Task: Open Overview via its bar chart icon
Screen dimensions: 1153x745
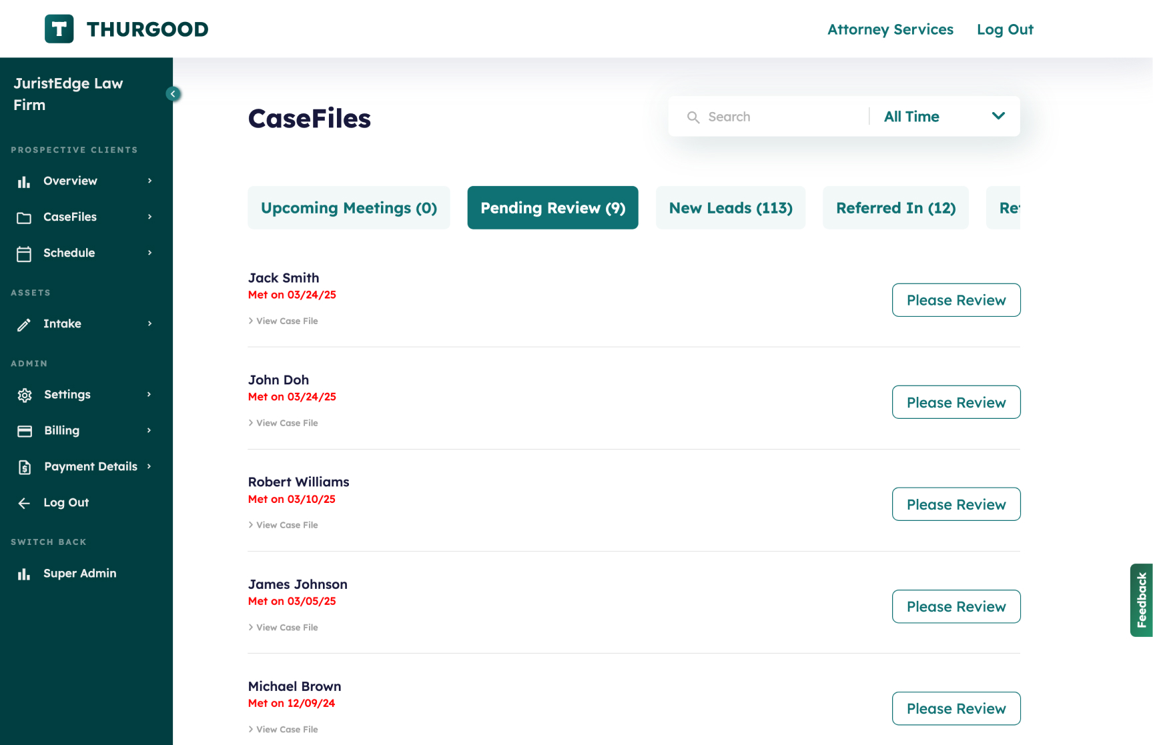Action: click(24, 181)
